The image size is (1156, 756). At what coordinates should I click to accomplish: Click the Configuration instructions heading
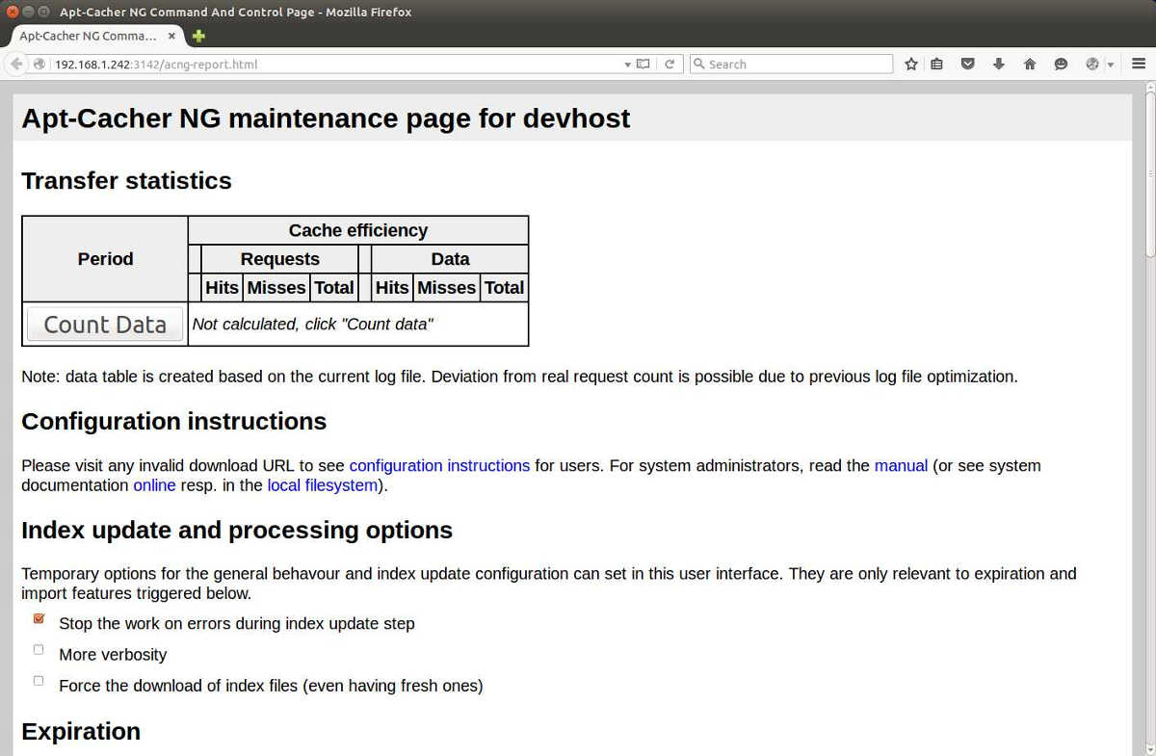173,422
